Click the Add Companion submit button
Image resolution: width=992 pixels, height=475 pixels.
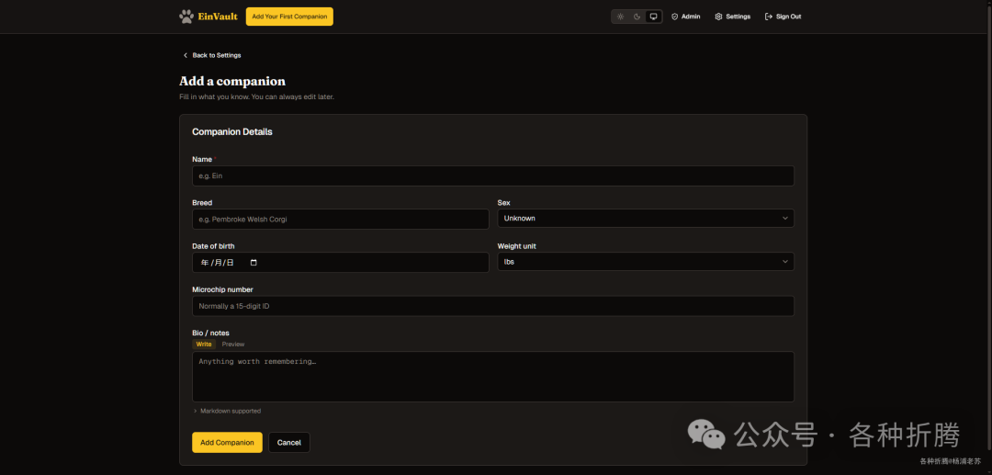(227, 442)
